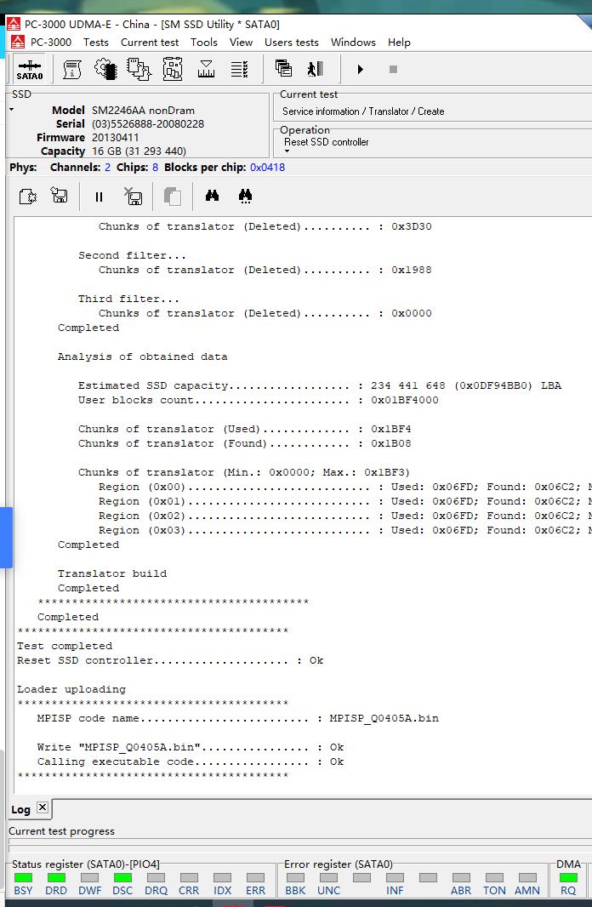Click the cascading windows toolbar icon
Viewport: 592px width, 907px height.
pyautogui.click(x=283, y=68)
